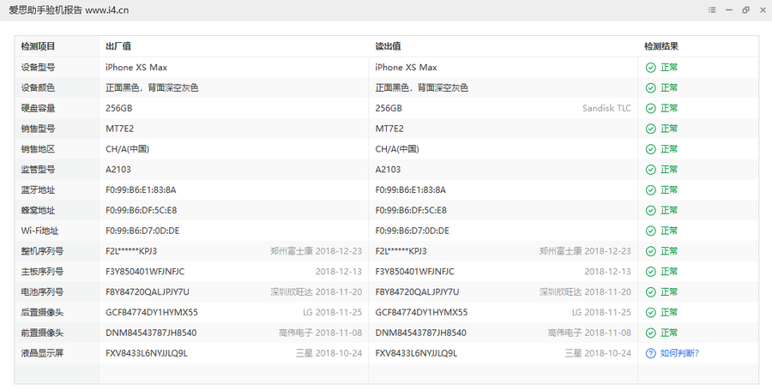Click the 如何判断? help link
The image size is (772, 390).
tap(679, 353)
